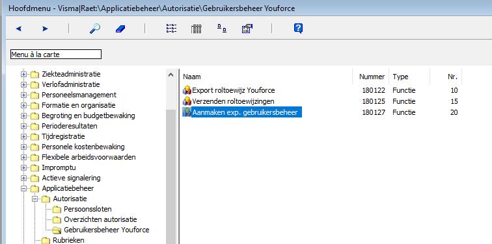Select the Persoonssloten folder
Screen dimensions: 492x244
[x=88, y=209]
